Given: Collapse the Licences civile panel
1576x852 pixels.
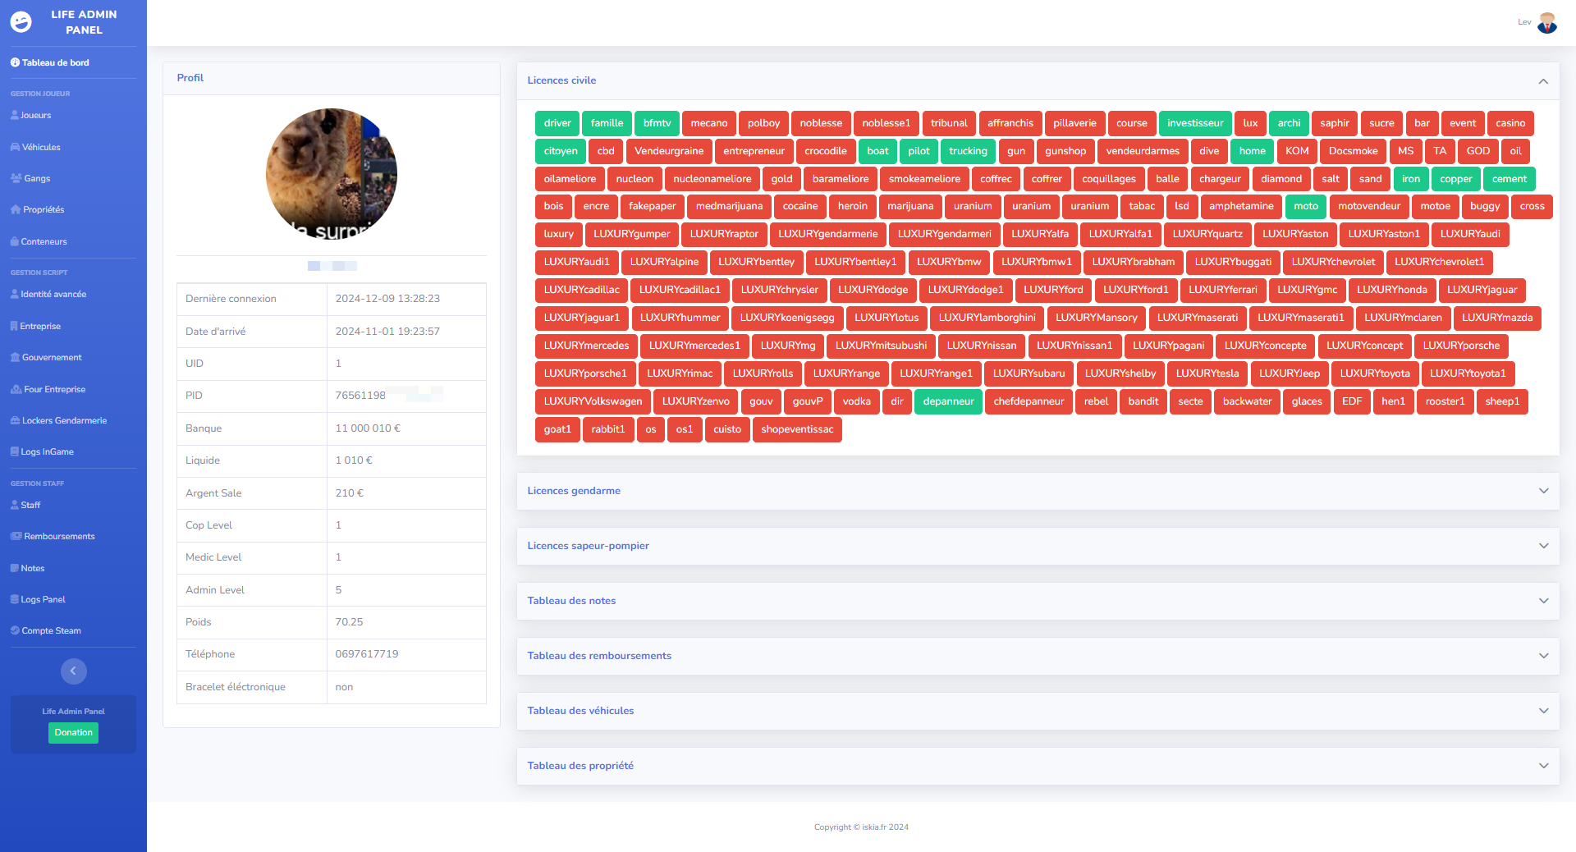Looking at the screenshot, I should tap(1542, 81).
